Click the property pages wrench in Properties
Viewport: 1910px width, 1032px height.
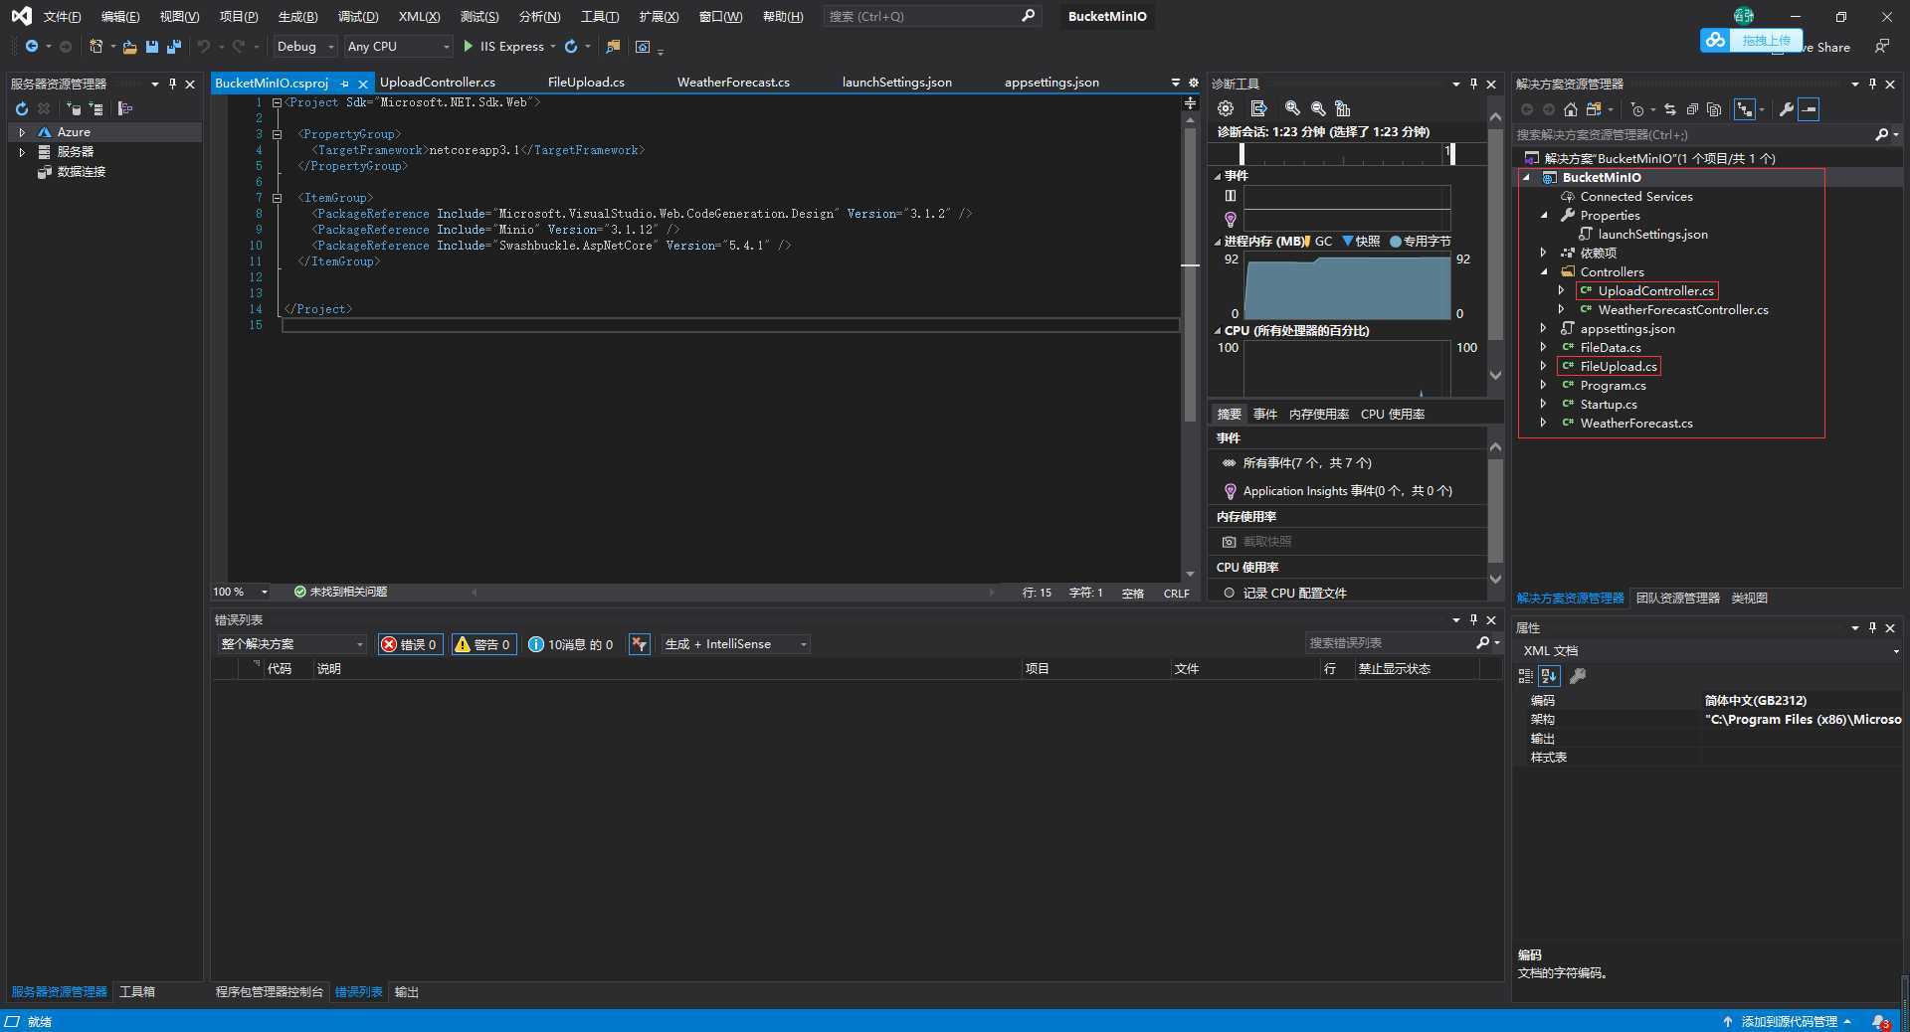(x=1578, y=676)
